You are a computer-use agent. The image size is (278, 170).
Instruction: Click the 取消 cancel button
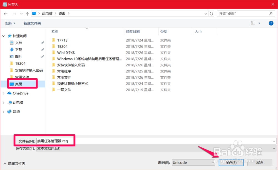coord(260,162)
